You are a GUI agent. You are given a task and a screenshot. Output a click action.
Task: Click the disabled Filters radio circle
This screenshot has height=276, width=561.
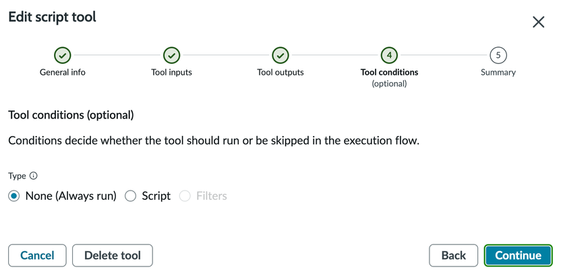point(185,196)
